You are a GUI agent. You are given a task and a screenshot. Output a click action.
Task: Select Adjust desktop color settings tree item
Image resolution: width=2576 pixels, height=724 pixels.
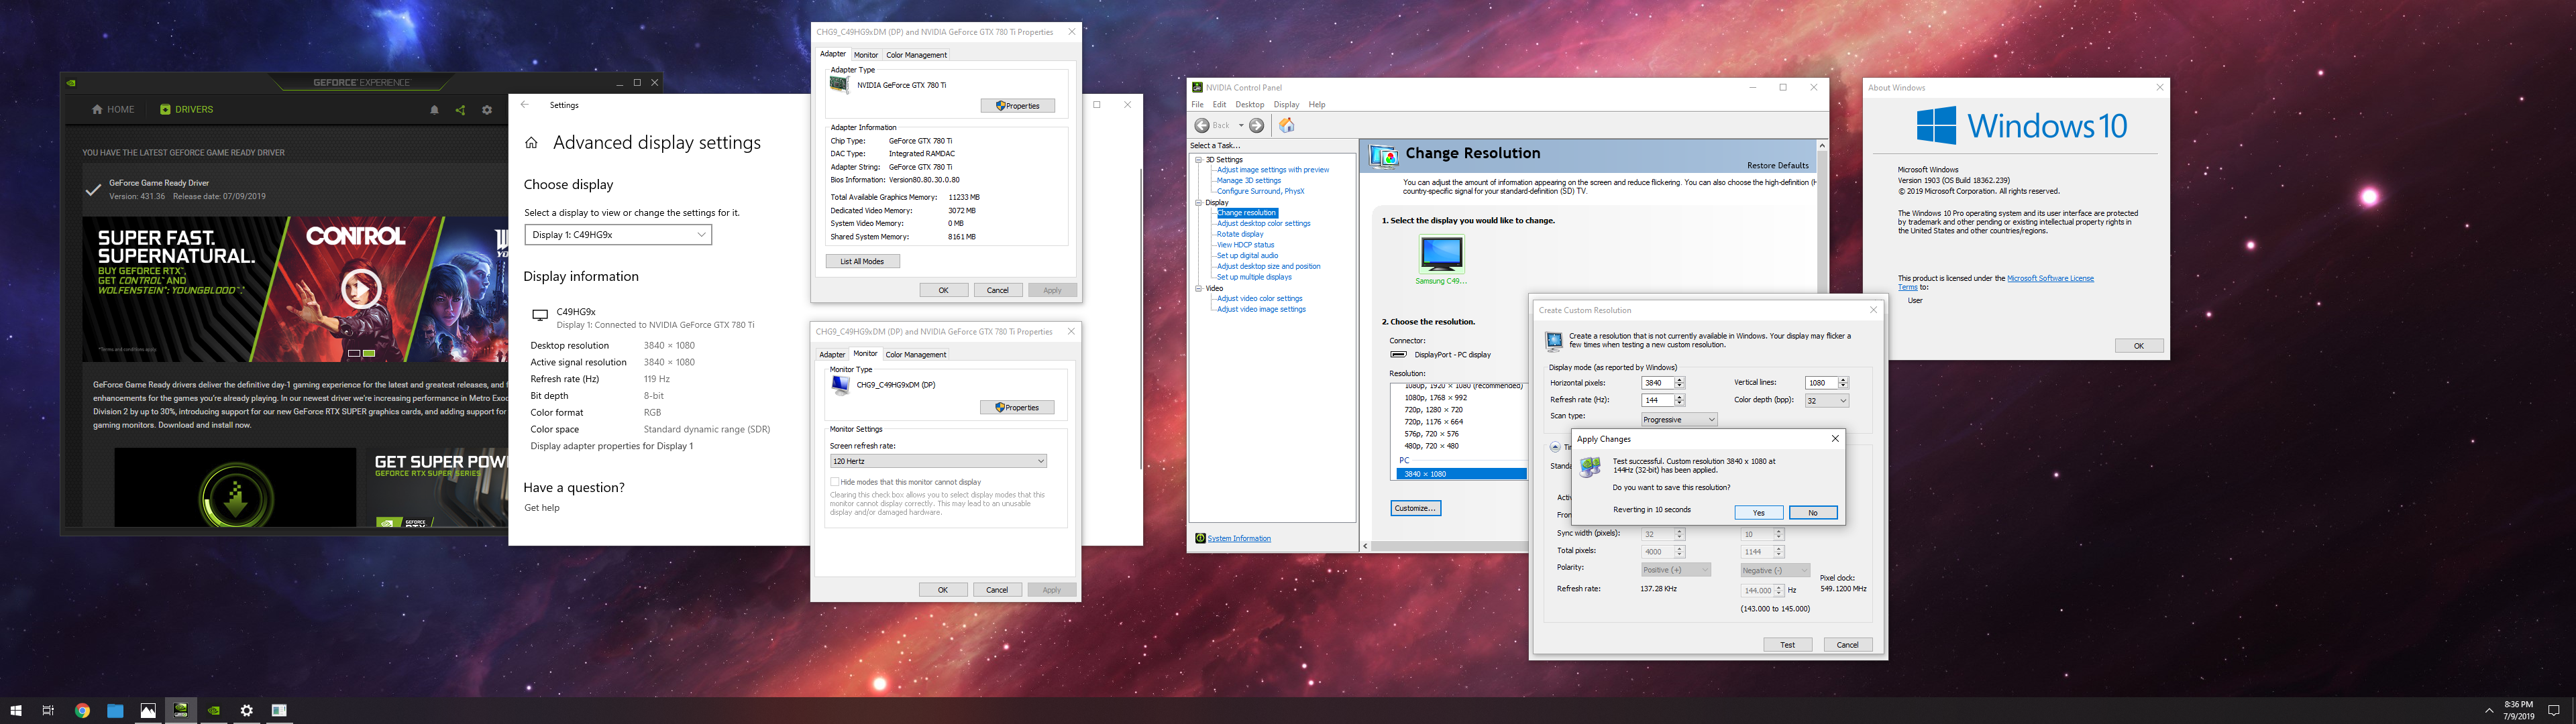pos(1263,224)
